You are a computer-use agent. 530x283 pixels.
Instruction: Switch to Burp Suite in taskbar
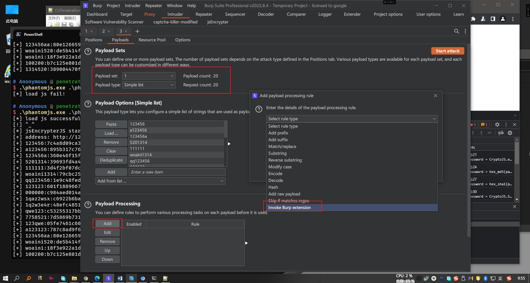(108, 278)
